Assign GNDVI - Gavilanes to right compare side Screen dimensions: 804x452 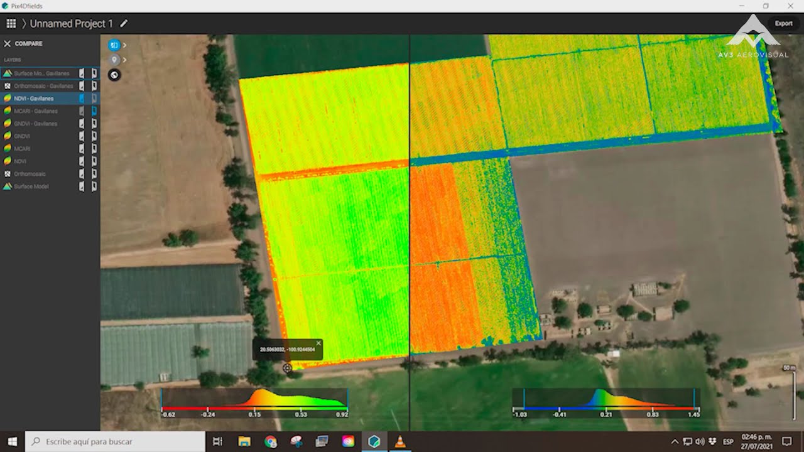(94, 124)
